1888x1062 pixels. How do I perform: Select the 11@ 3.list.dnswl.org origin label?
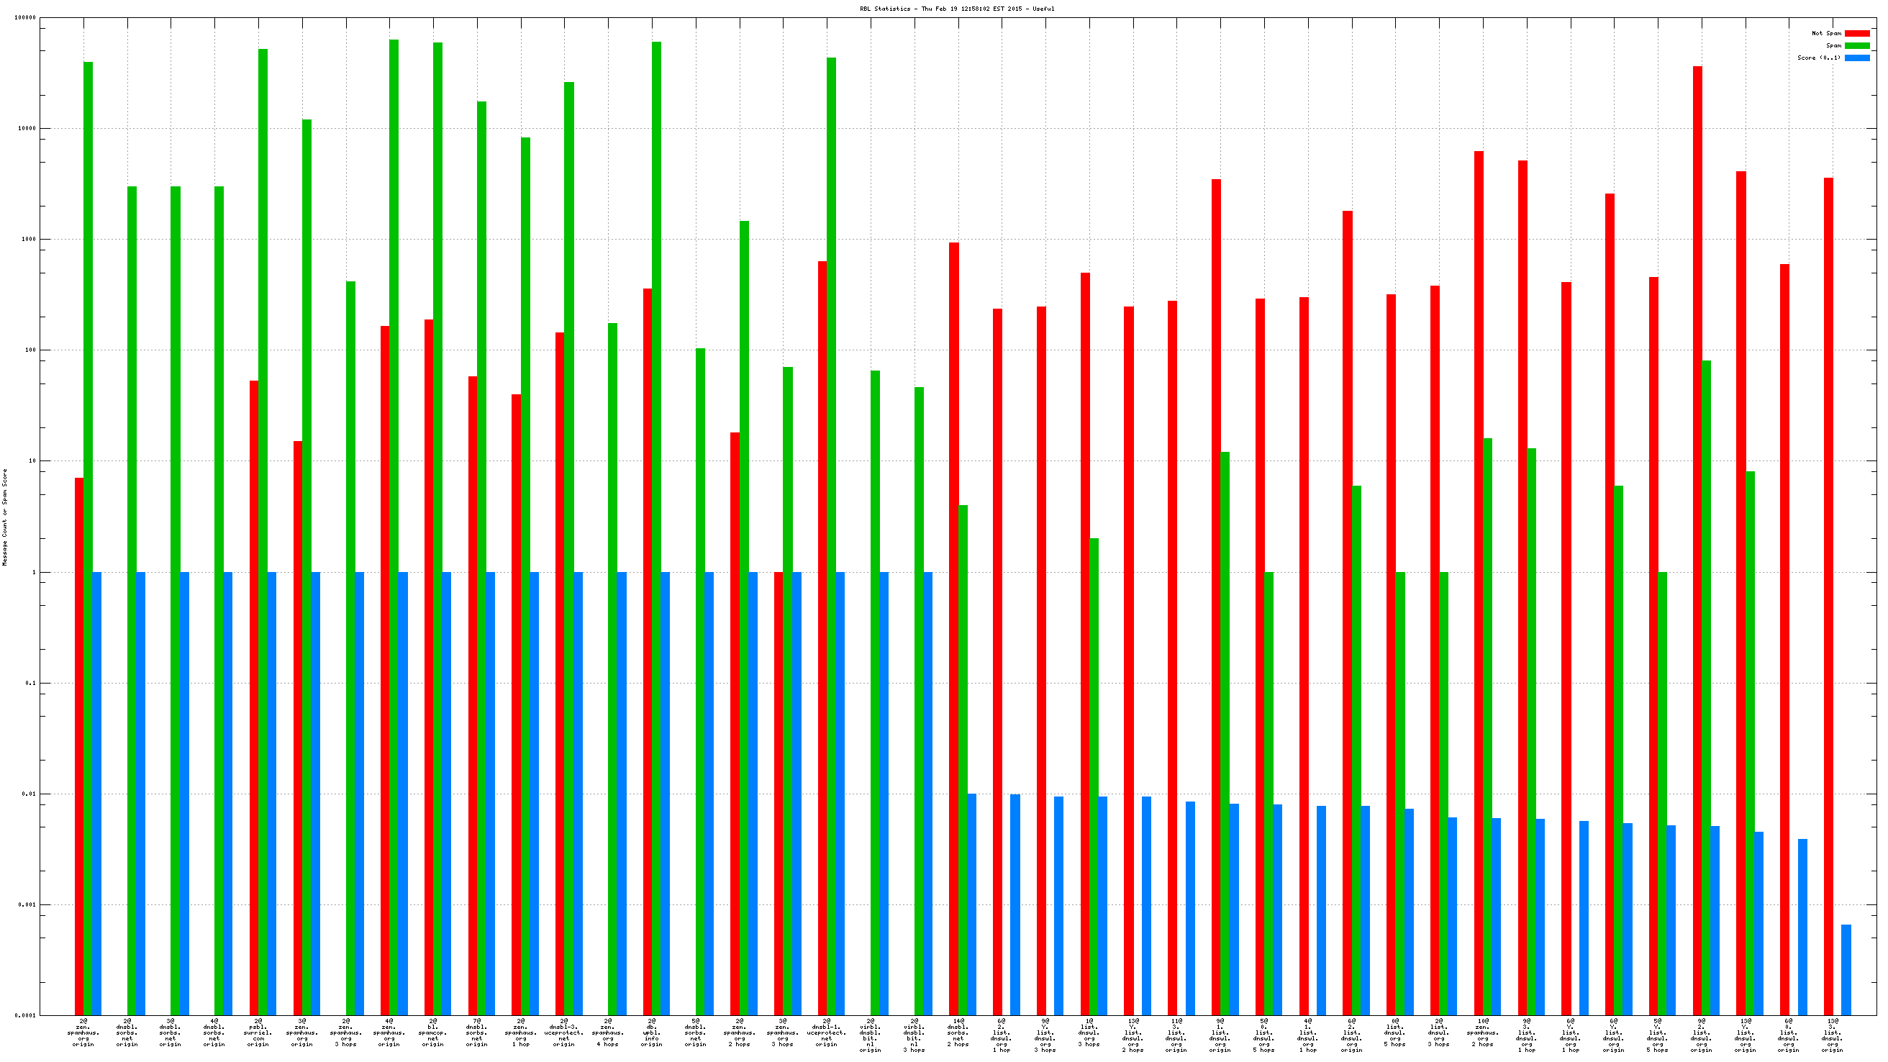(x=1176, y=1035)
